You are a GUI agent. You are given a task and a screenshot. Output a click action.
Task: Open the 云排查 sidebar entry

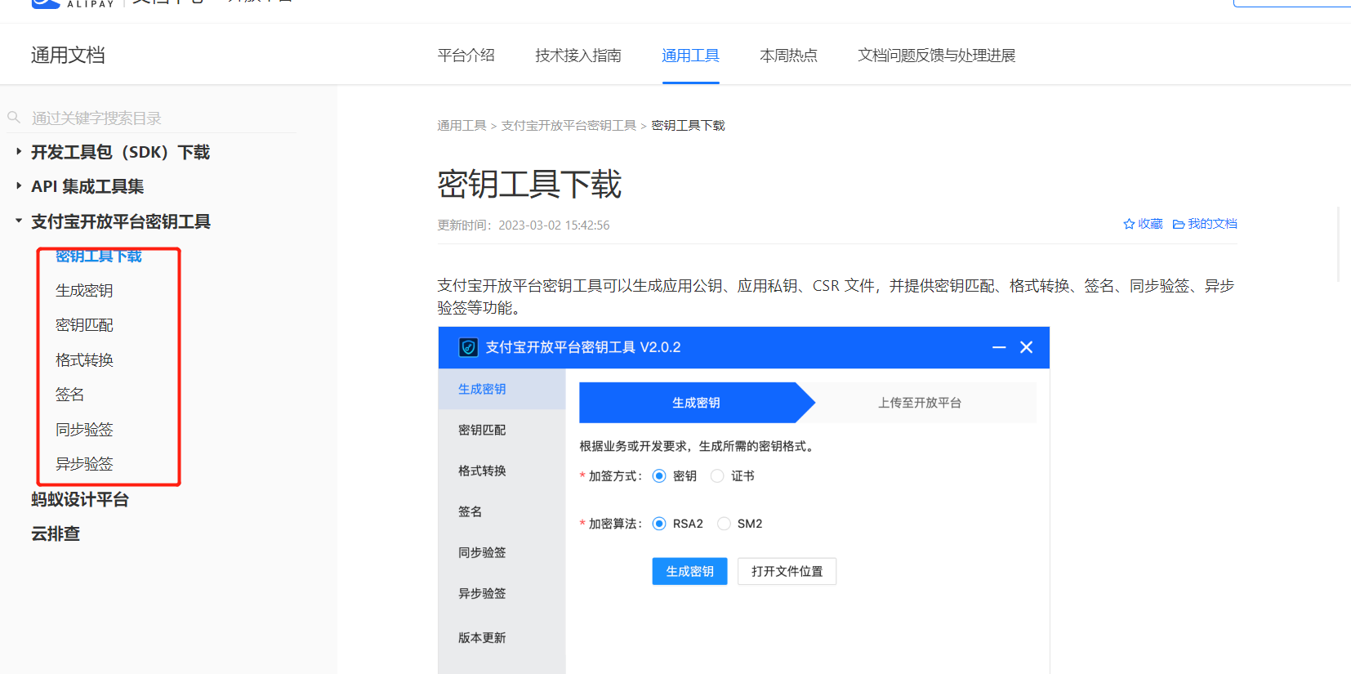click(x=56, y=533)
